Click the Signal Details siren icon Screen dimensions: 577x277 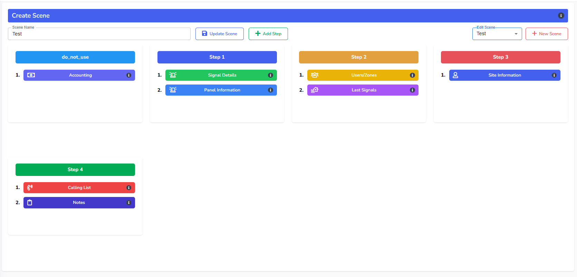tap(173, 75)
